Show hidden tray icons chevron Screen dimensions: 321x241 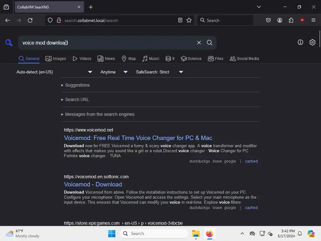[x=242, y=233]
